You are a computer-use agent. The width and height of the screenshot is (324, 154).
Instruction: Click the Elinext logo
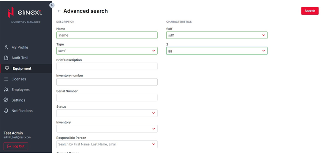(25, 12)
